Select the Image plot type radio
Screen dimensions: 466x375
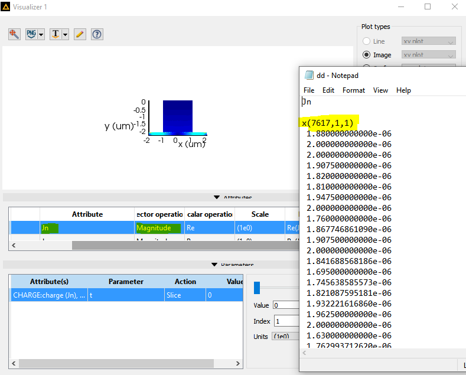pos(366,55)
